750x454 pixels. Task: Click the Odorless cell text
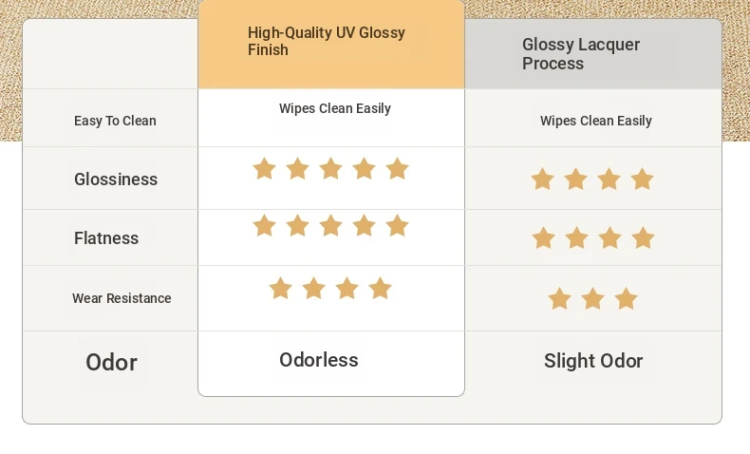point(319,360)
